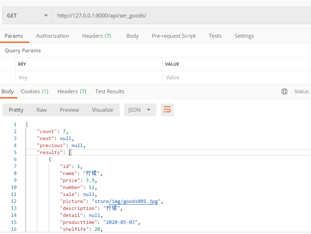Screen dimensions: 311x234
Task: Click line number 5 in gutter
Action: pos(15,152)
